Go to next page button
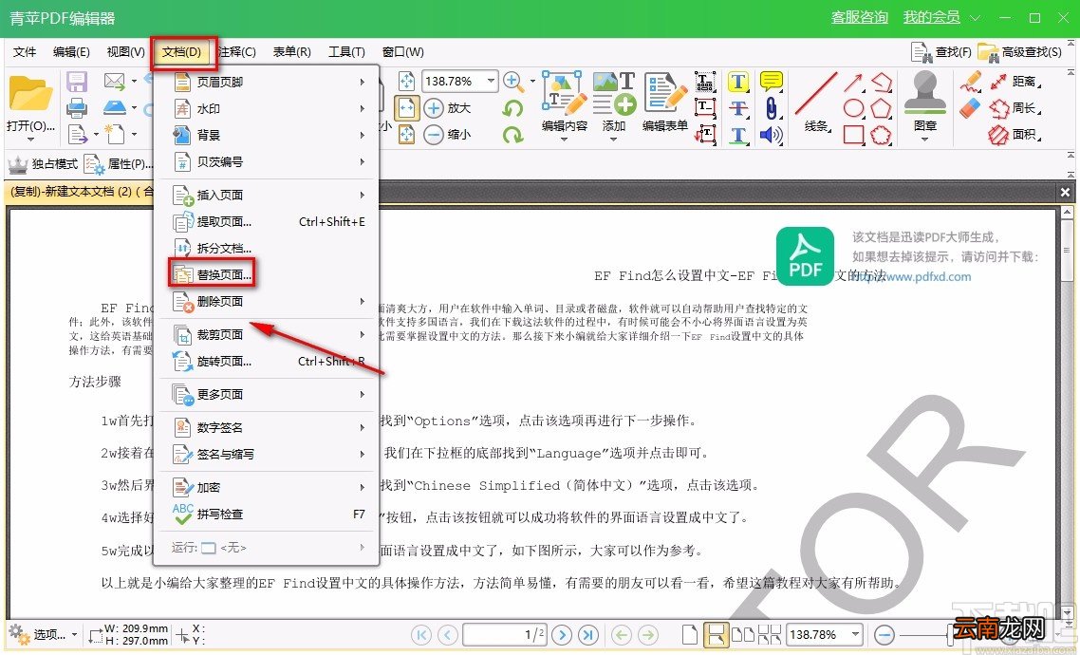 562,634
